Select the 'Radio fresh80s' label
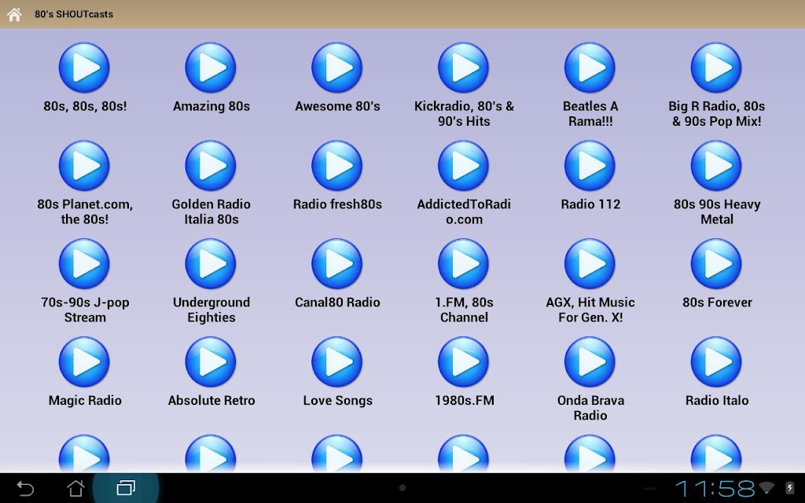Image resolution: width=805 pixels, height=503 pixels. coord(337,204)
